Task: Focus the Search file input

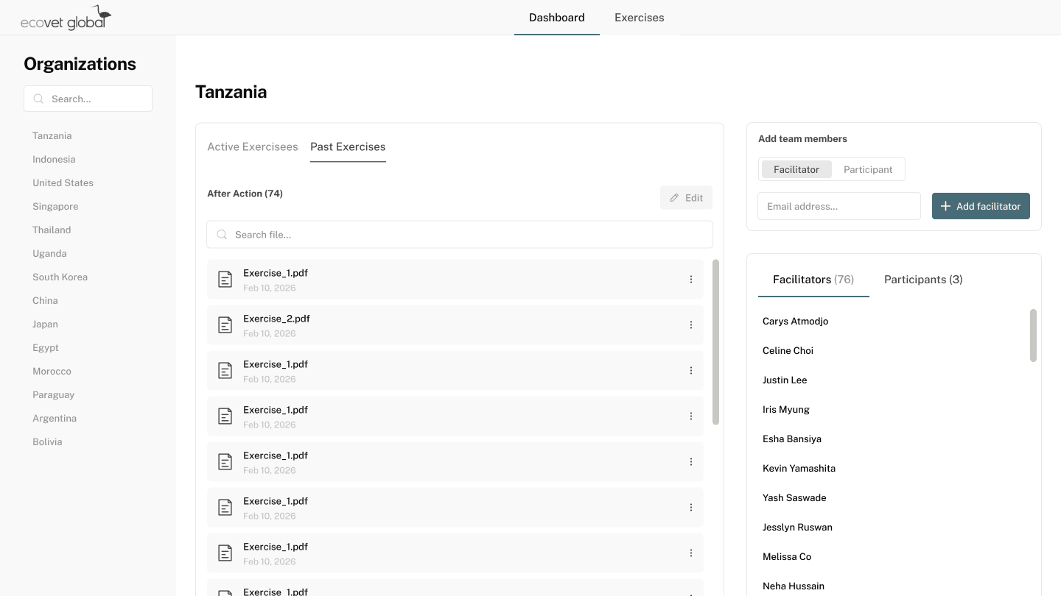Action: point(460,235)
